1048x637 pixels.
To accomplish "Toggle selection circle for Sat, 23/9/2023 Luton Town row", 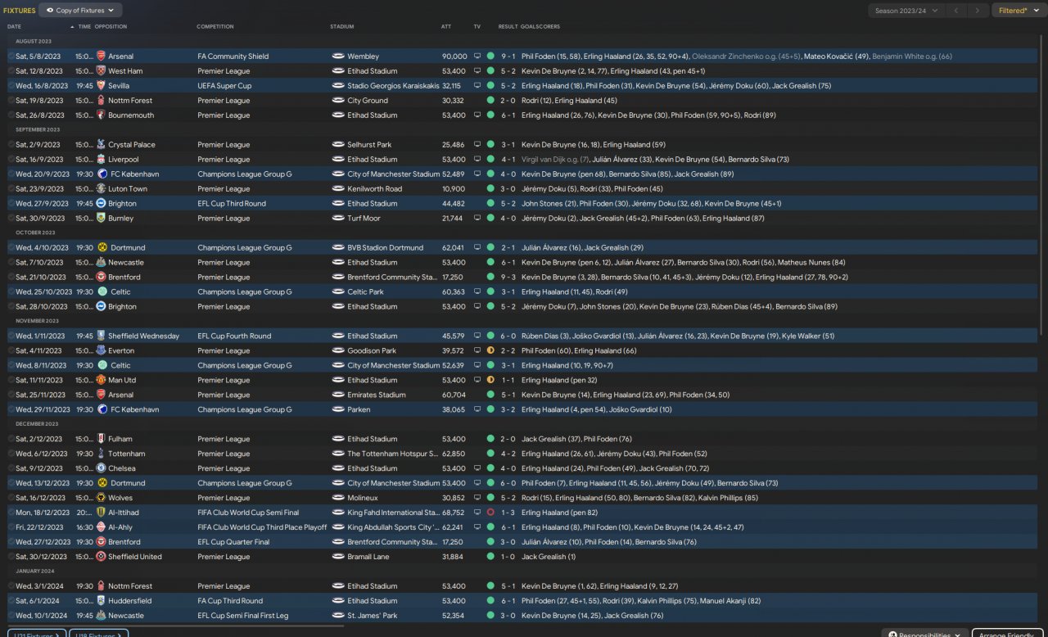I will click(11, 189).
